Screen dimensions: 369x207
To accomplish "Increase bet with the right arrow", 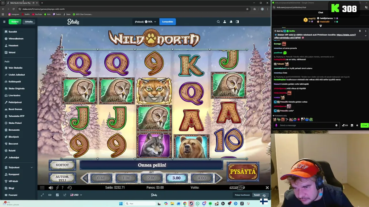I will (218, 178).
